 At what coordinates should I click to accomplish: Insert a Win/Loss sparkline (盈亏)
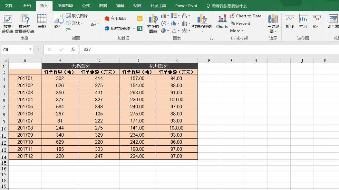[x=317, y=21]
